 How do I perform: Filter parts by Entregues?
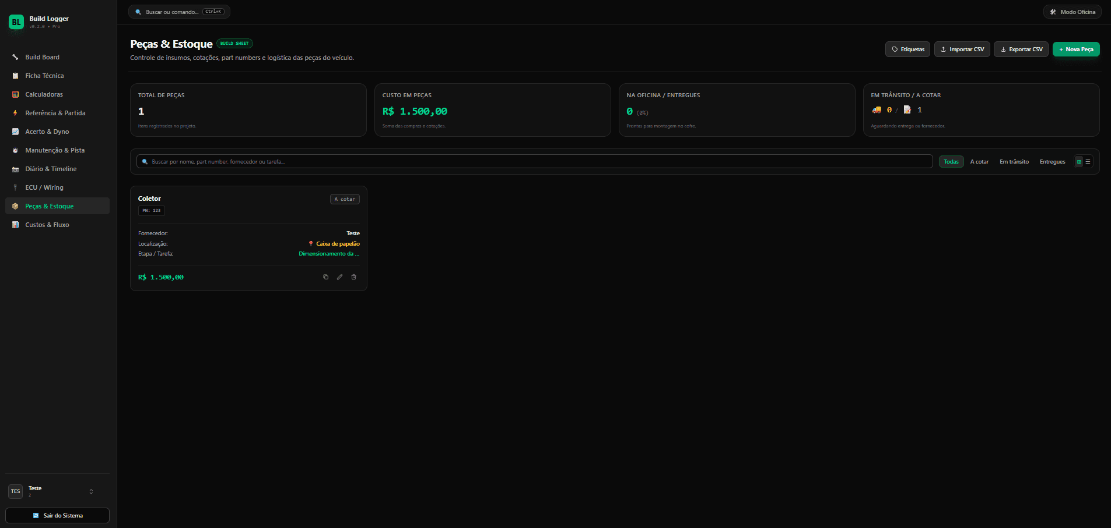coord(1053,162)
